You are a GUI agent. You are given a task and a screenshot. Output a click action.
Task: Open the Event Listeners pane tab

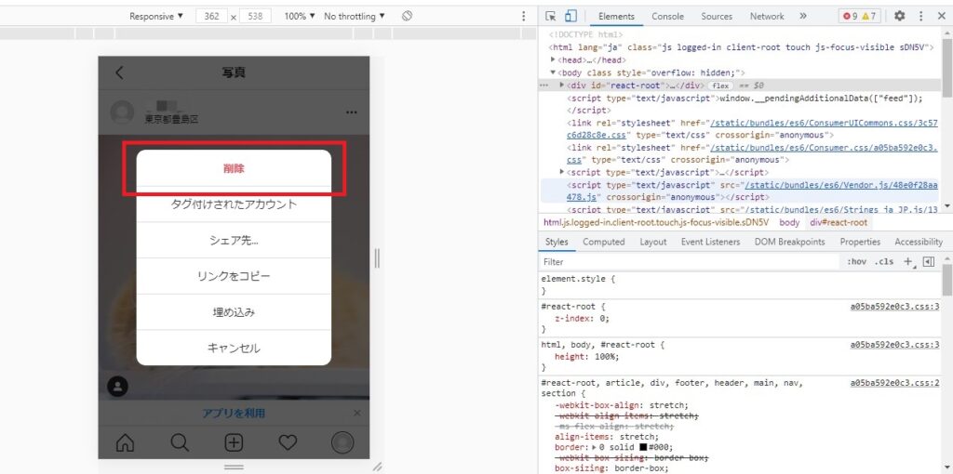point(710,242)
